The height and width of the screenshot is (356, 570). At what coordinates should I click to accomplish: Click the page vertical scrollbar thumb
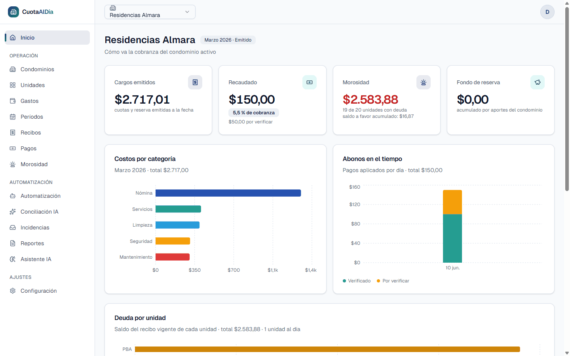[567, 99]
